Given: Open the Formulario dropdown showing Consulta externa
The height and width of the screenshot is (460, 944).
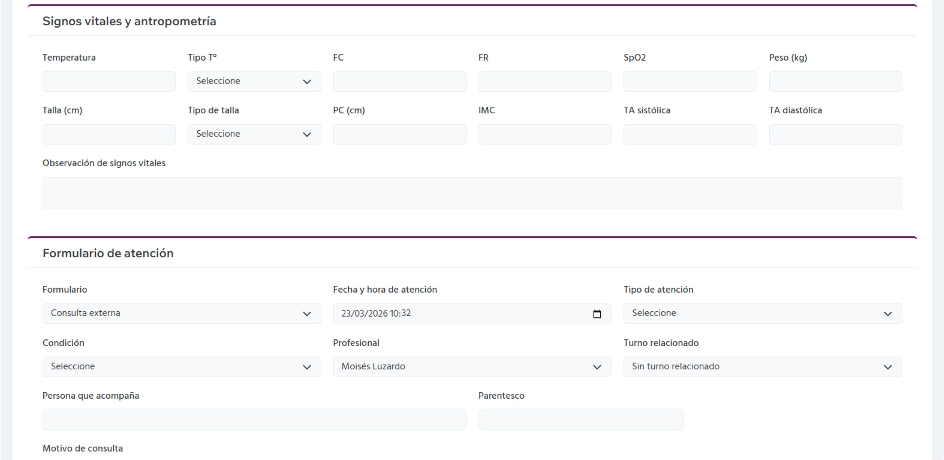Looking at the screenshot, I should pyautogui.click(x=181, y=313).
